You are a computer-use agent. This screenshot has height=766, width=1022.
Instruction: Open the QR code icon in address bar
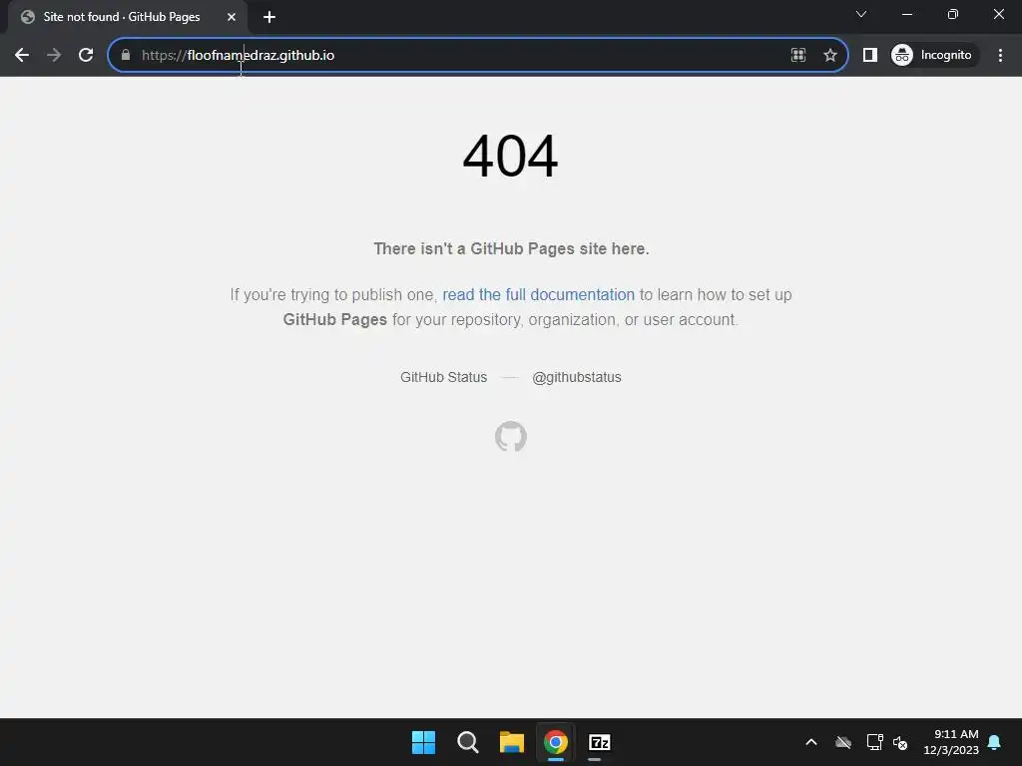coord(797,56)
